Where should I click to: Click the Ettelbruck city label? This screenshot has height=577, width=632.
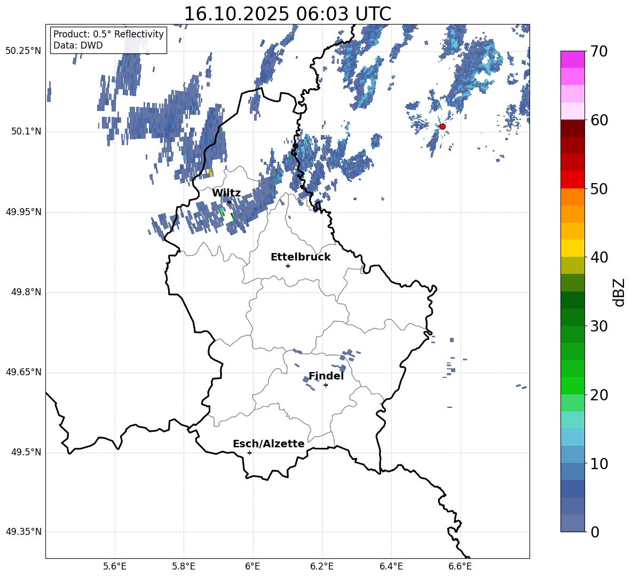coord(301,257)
